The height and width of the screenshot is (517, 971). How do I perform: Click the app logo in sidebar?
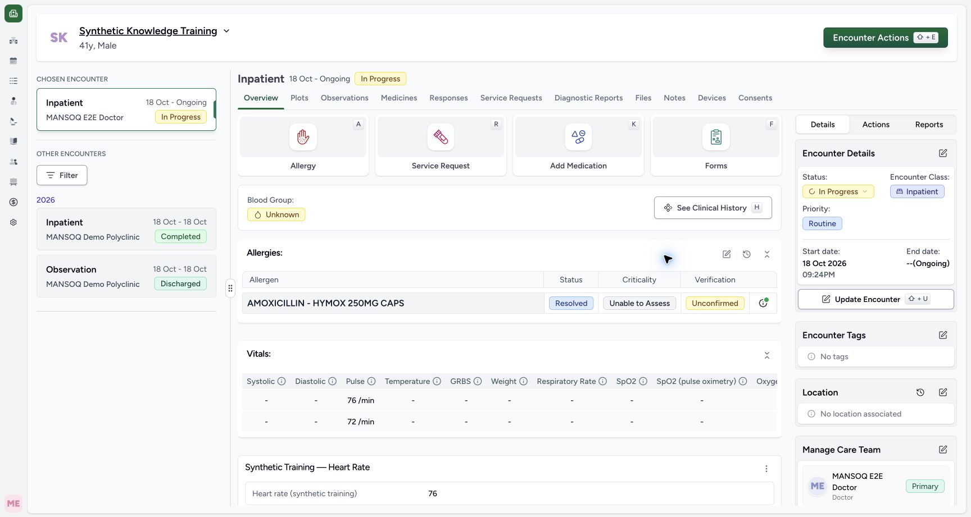tap(13, 13)
